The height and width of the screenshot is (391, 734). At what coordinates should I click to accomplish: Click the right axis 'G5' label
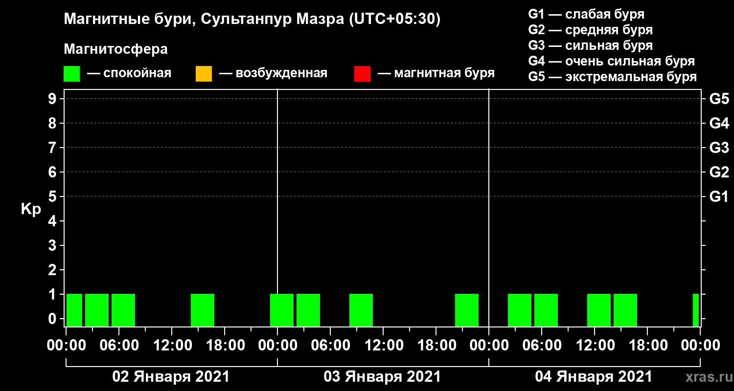719,99
